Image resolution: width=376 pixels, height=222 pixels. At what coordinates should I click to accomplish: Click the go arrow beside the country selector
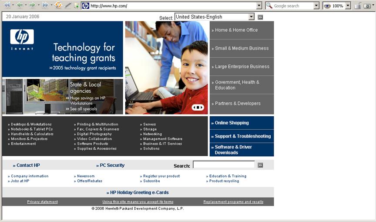(x=260, y=17)
